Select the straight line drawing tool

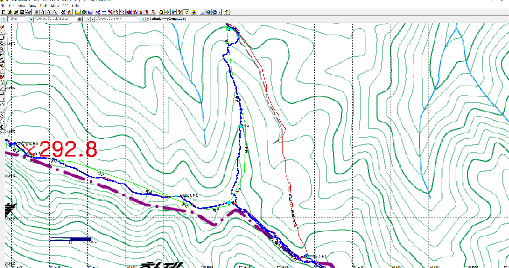[x=2, y=88]
